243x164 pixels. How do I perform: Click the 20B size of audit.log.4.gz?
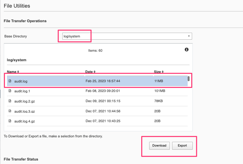point(157,121)
